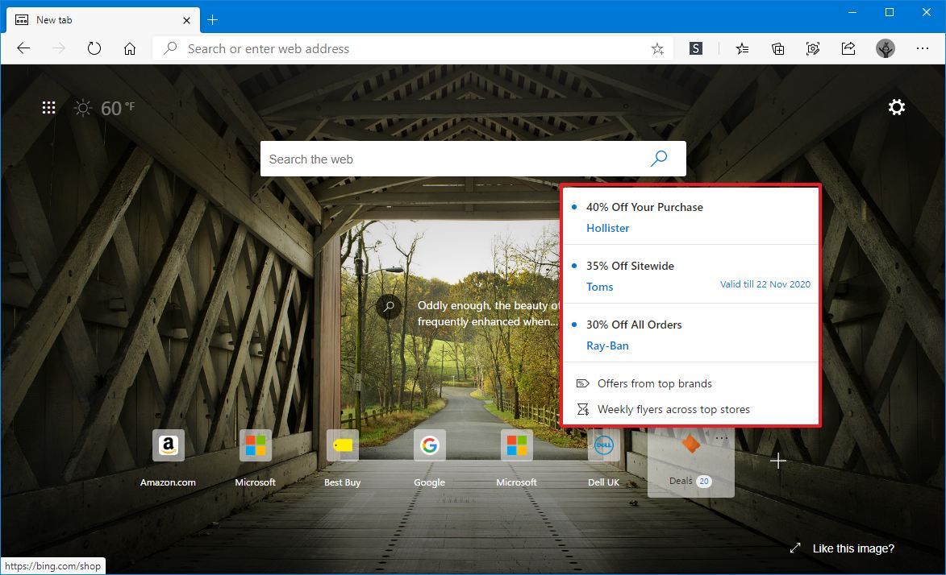Open the Share menu icon
This screenshot has width=946, height=575.
click(x=848, y=48)
